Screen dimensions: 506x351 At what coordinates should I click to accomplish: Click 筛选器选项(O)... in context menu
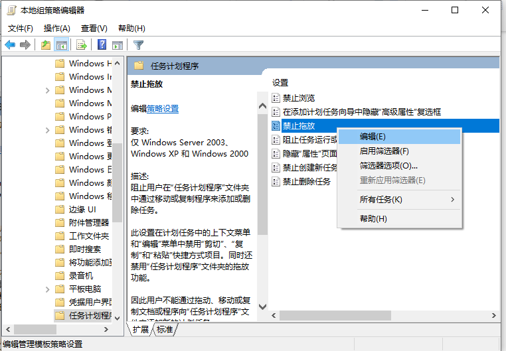pos(388,166)
